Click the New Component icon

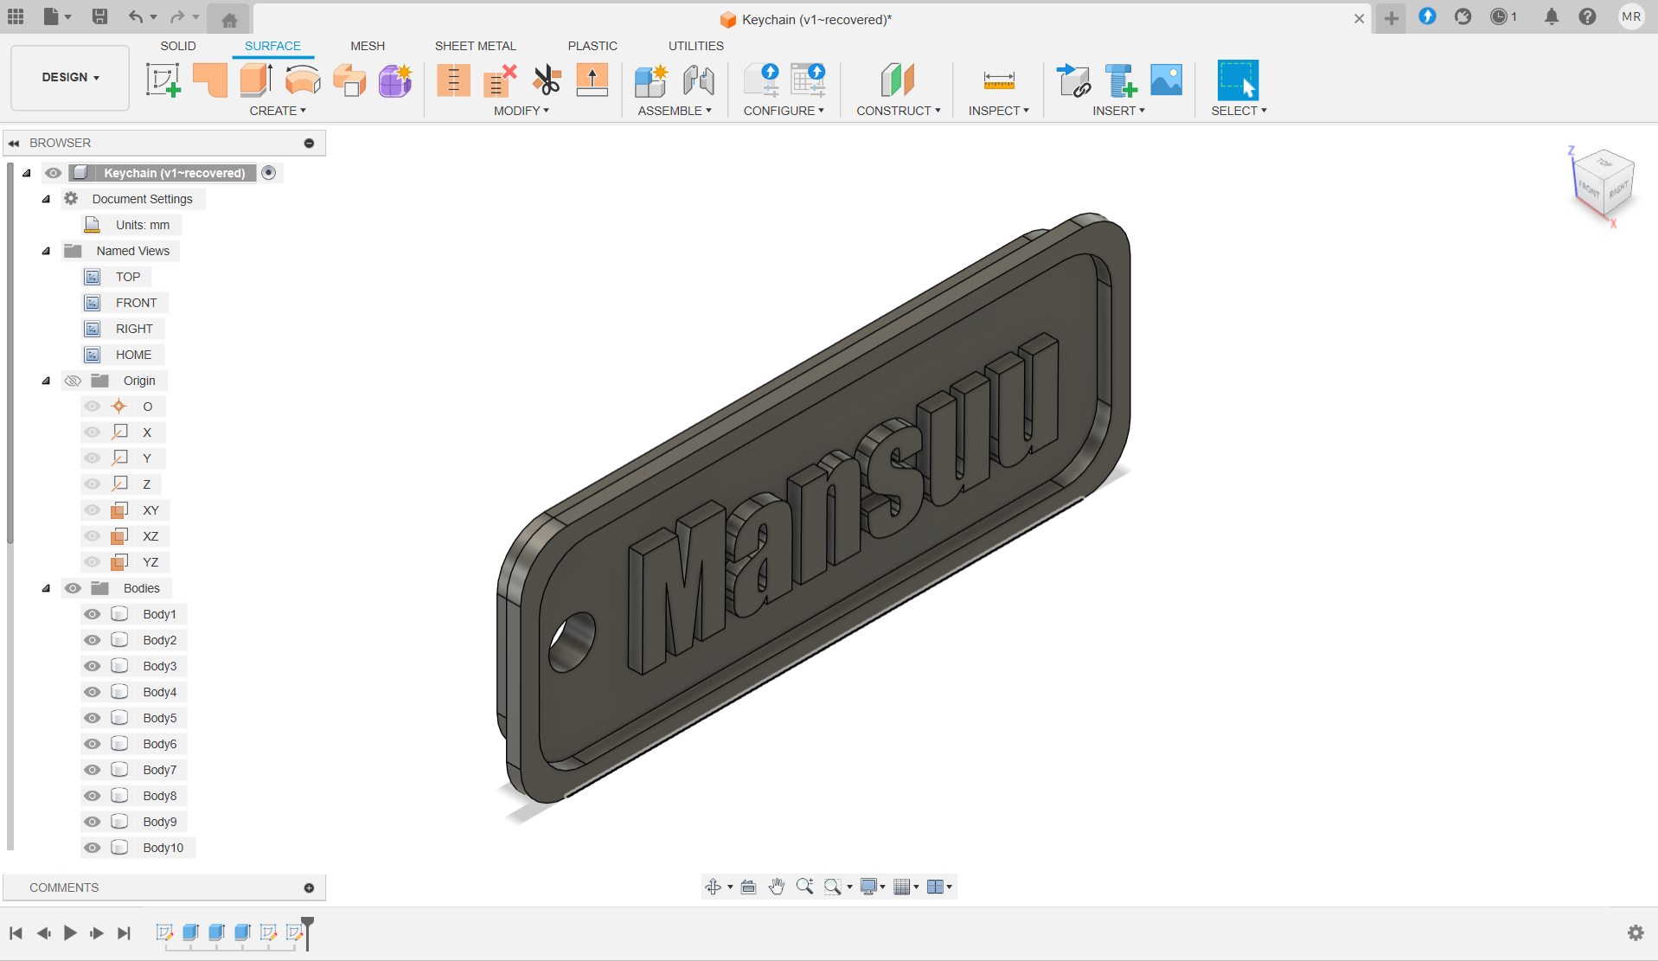(x=650, y=80)
